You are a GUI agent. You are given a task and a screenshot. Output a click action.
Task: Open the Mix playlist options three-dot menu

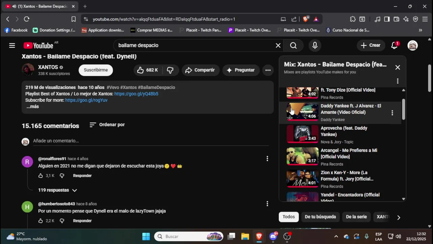tap(397, 81)
